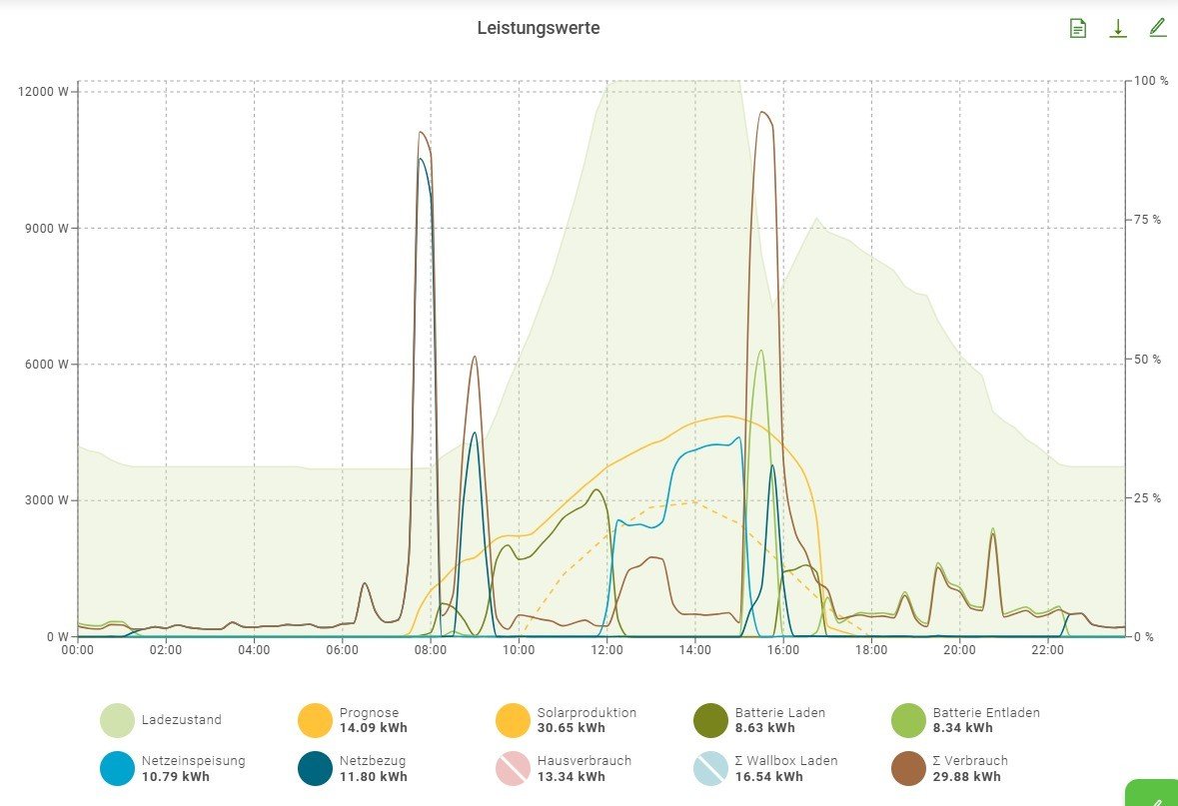This screenshot has width=1178, height=806.
Task: Click the 00:00 tick on time axis
Action: click(x=78, y=650)
